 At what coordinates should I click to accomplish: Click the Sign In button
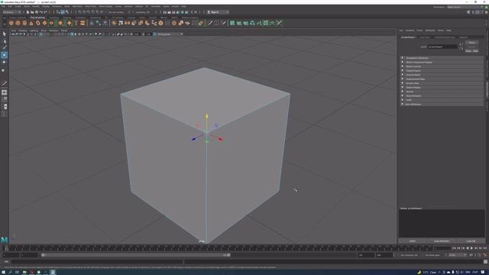218,12
